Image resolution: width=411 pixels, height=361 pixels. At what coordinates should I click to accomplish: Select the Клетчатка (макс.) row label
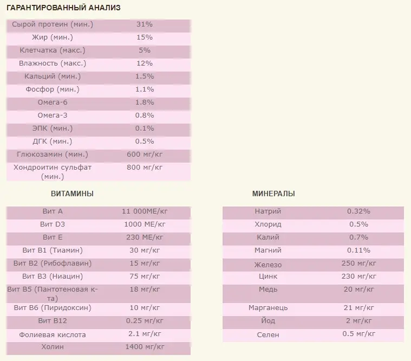pyautogui.click(x=53, y=50)
